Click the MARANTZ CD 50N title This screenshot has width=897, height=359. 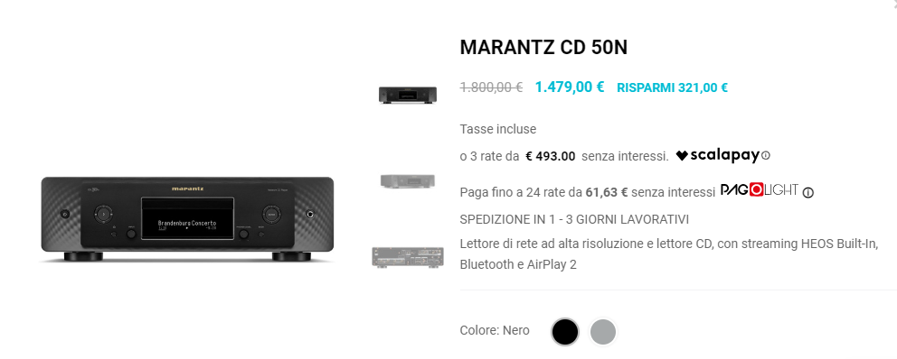pyautogui.click(x=543, y=48)
